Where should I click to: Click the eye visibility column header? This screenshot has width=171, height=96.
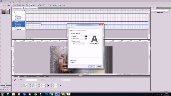(23, 10)
